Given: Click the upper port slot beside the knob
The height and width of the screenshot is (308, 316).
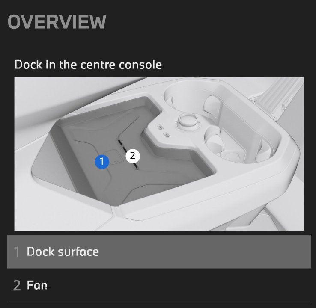Looking at the screenshot, I should 160,127.
